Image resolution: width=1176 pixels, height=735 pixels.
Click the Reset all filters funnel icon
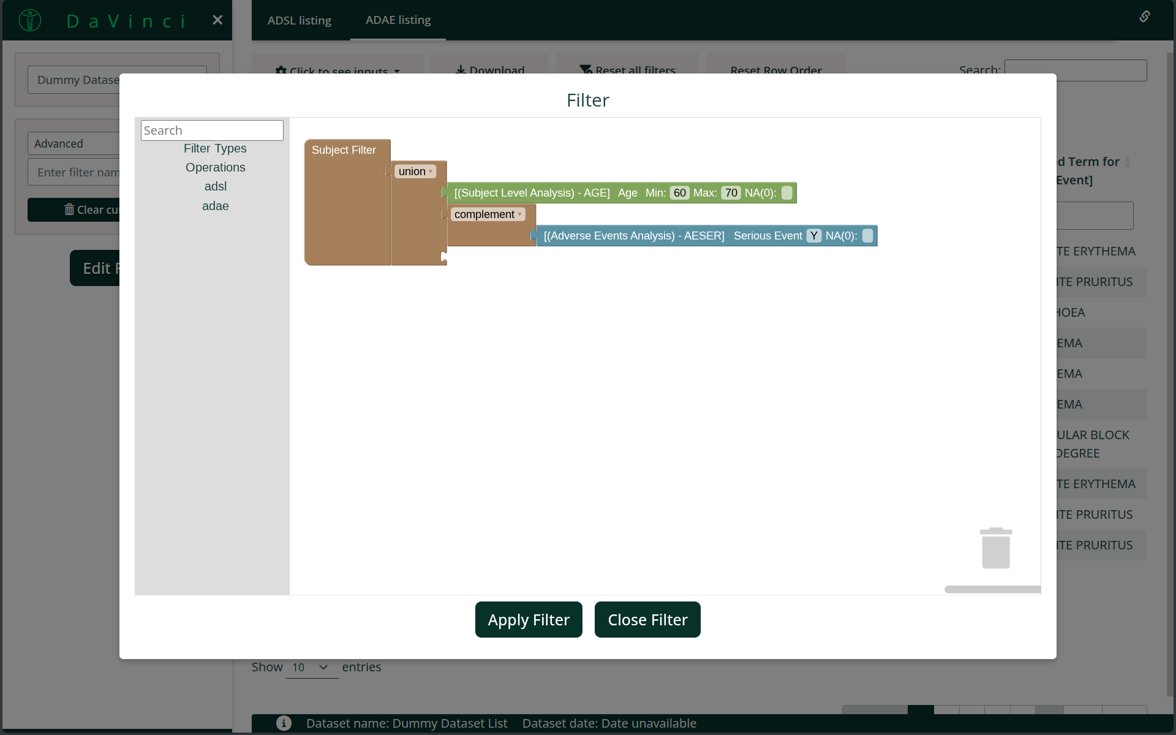click(586, 70)
